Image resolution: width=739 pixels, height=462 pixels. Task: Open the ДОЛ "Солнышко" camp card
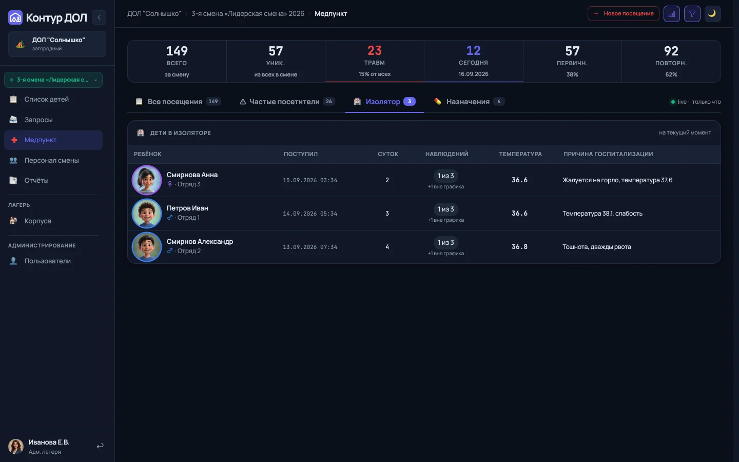[57, 44]
